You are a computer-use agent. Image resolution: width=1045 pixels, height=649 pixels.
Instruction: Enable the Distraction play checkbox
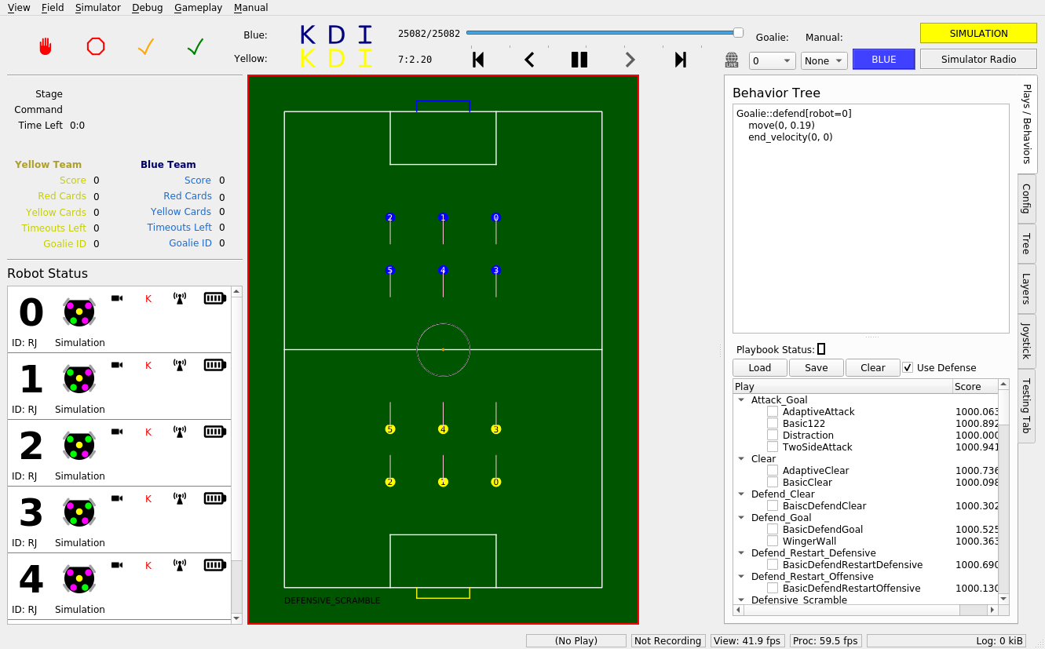(773, 435)
